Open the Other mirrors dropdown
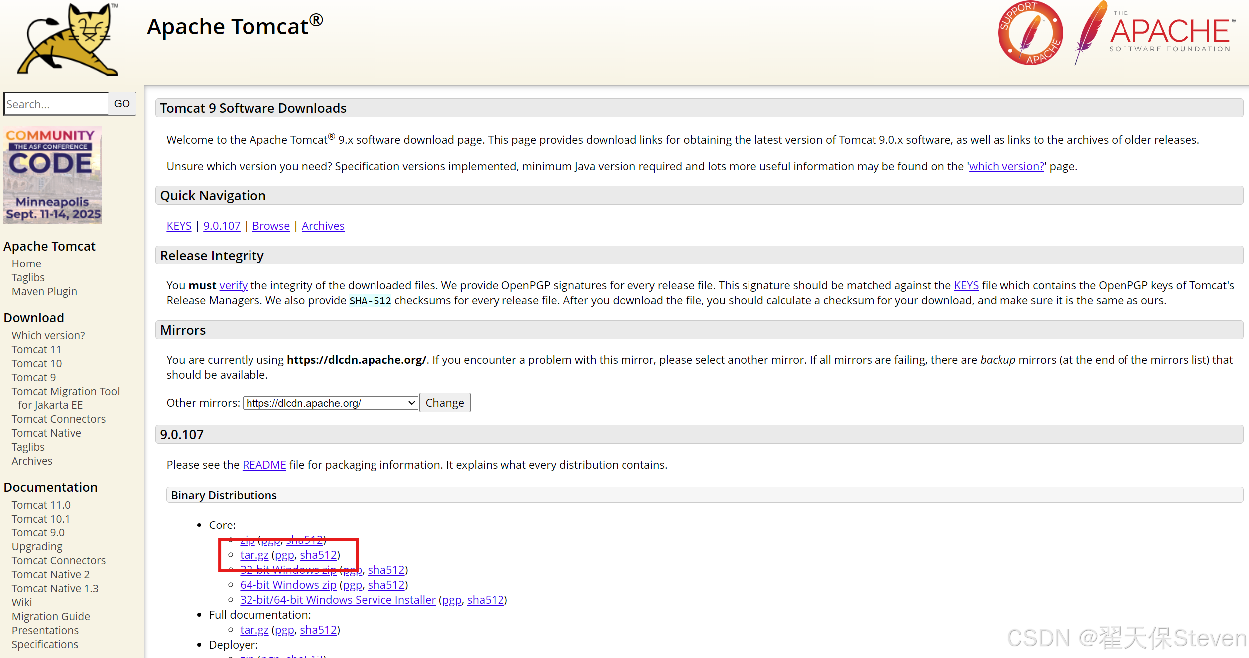 pos(331,403)
